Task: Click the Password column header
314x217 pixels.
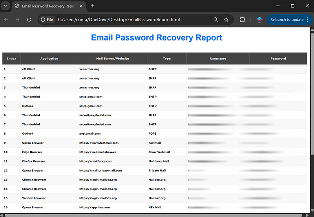Action: pyautogui.click(x=278, y=58)
